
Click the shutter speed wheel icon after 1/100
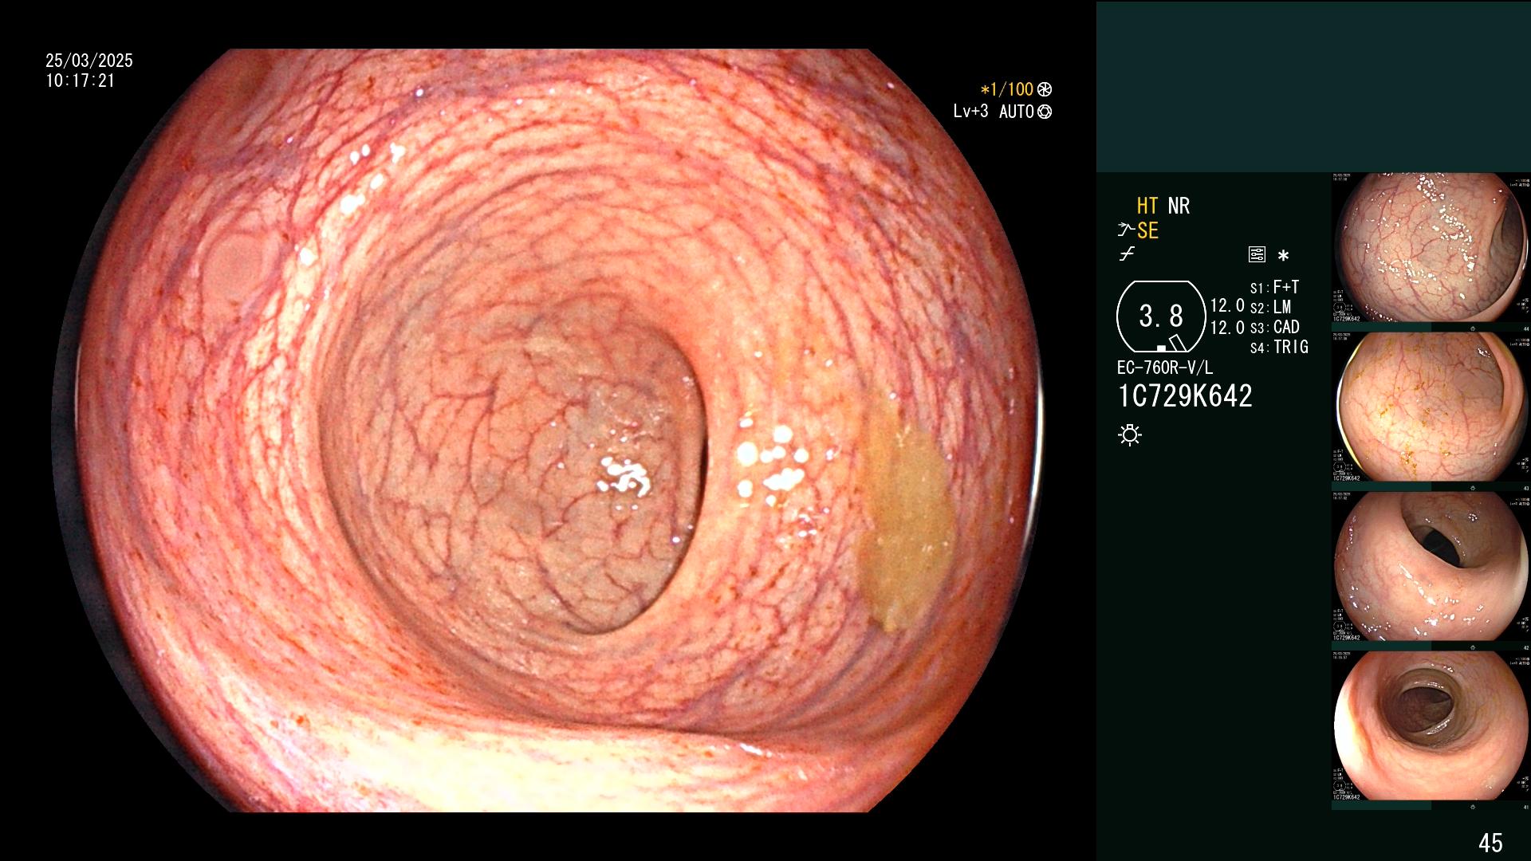pos(1044,89)
